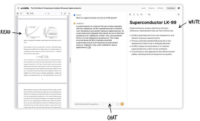Expand more PDF tools with double chevron
200x121 pixels.
pos(69,13)
